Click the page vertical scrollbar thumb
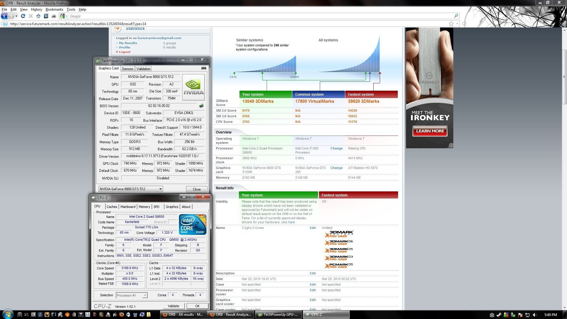The image size is (567, 319). click(x=564, y=77)
